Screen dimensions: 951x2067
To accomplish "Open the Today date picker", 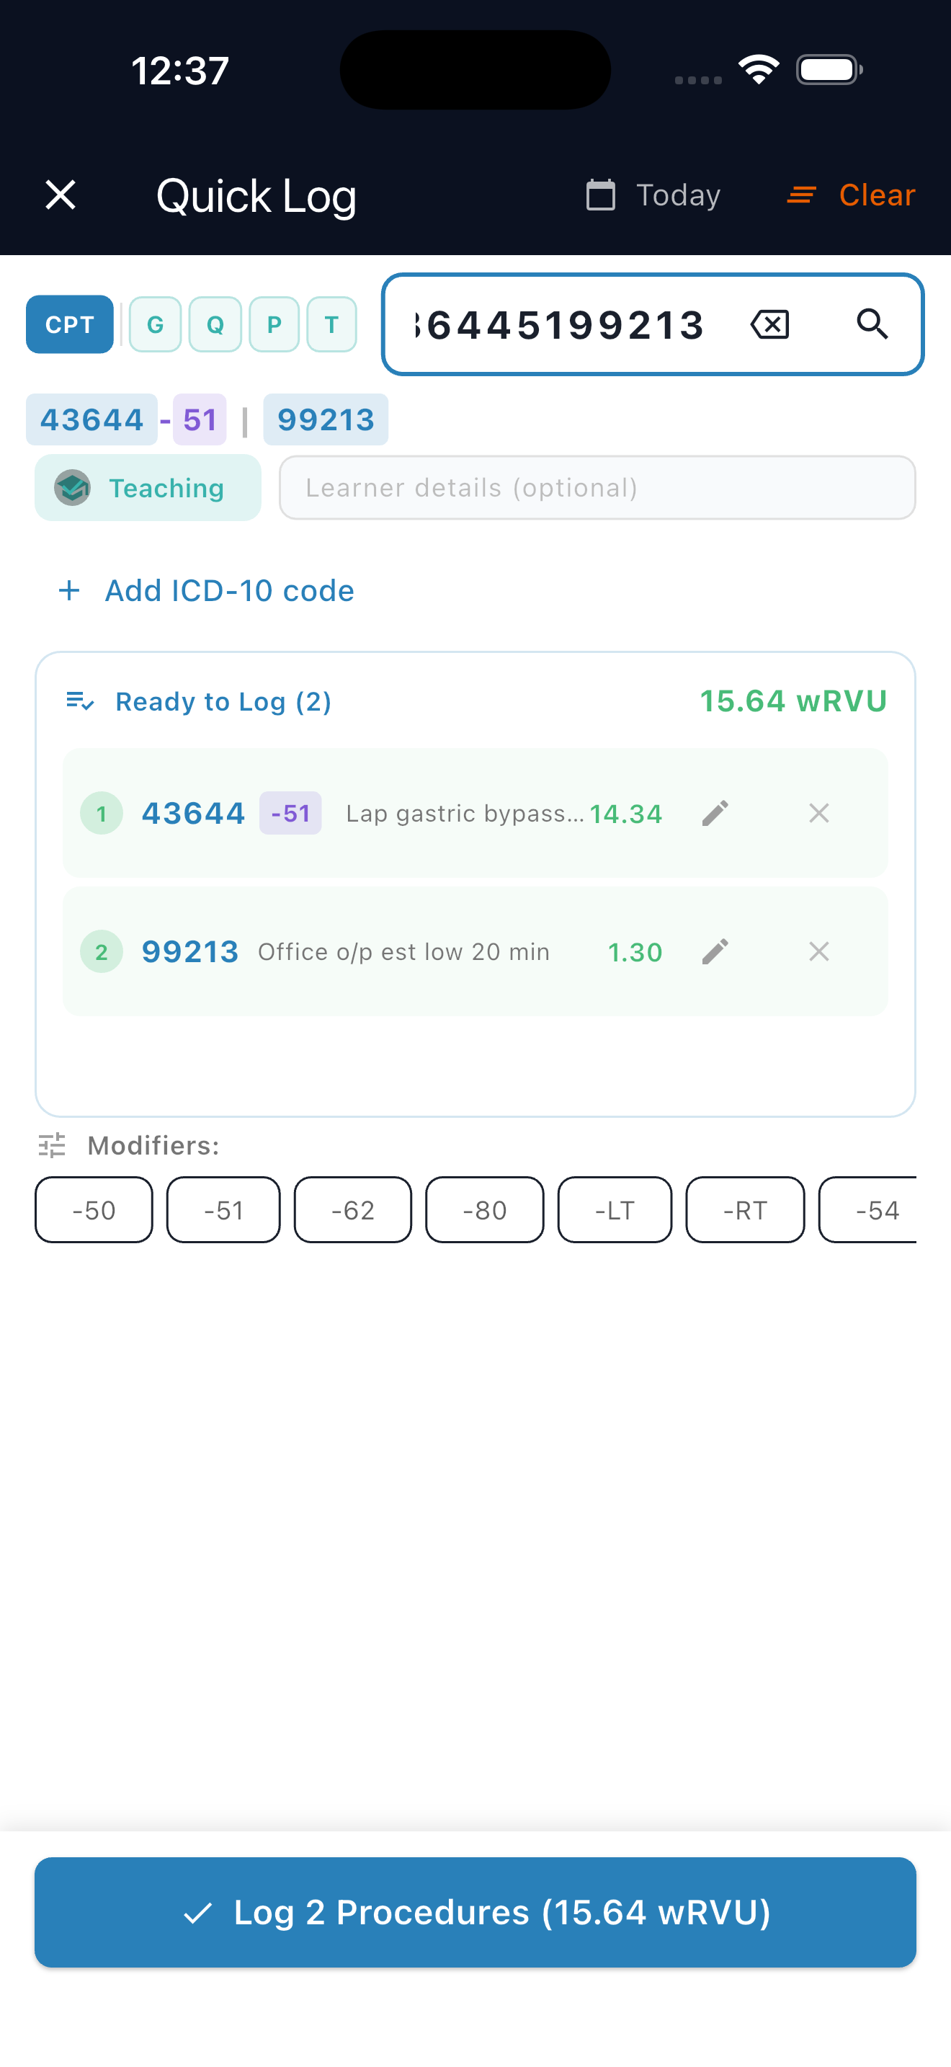I will (x=653, y=195).
